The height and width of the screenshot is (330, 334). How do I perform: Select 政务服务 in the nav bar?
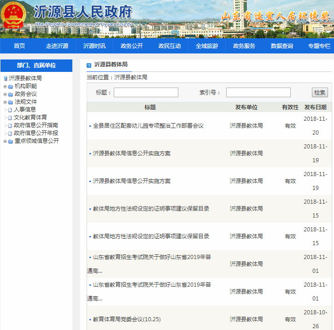[x=244, y=46]
